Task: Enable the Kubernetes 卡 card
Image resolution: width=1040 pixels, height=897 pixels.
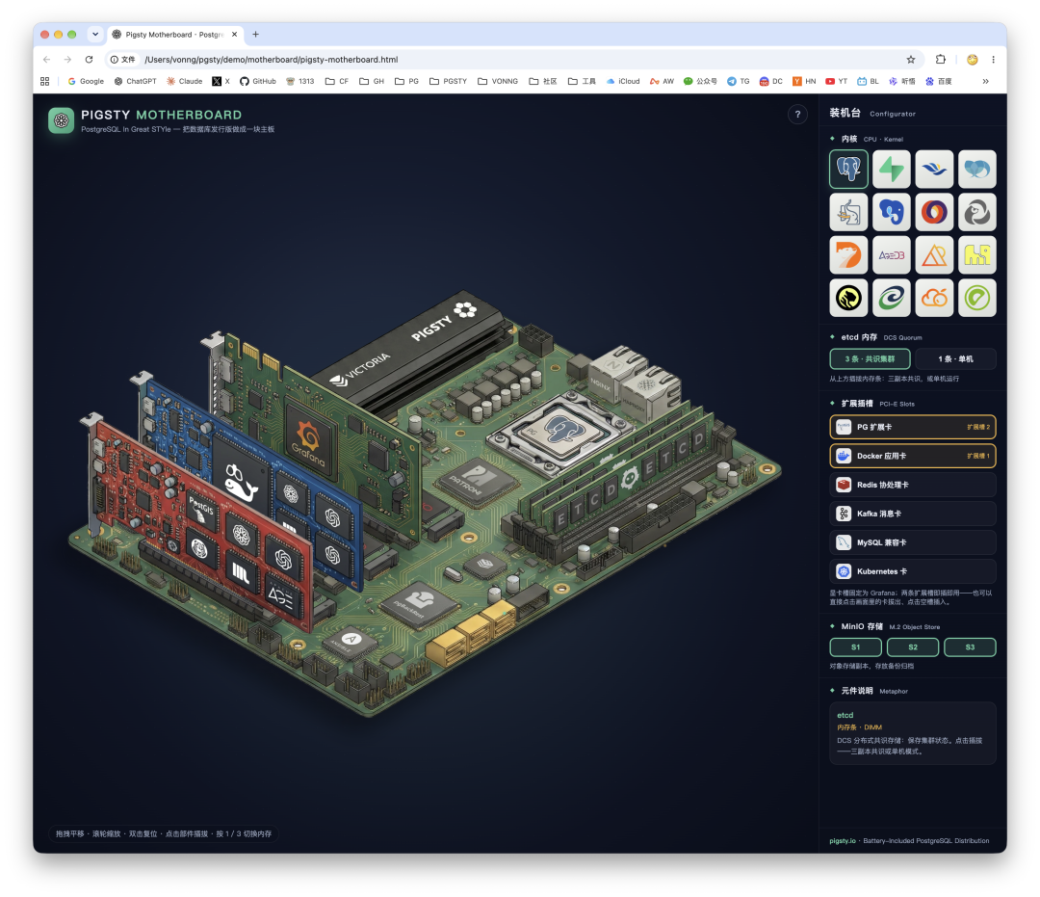Action: pyautogui.click(x=913, y=571)
